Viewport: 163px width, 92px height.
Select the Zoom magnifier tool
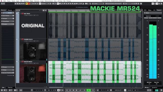coord(73,4)
